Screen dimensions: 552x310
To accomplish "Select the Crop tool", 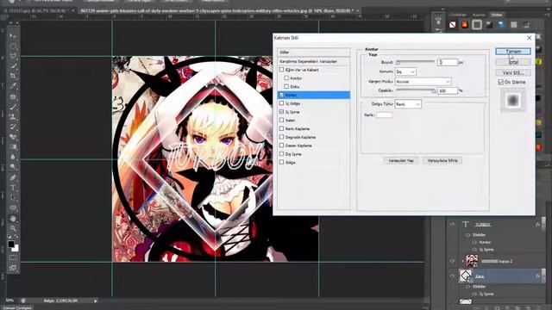I will tap(13, 76).
